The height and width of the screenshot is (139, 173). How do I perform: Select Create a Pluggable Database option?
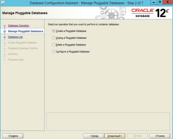click(53, 31)
